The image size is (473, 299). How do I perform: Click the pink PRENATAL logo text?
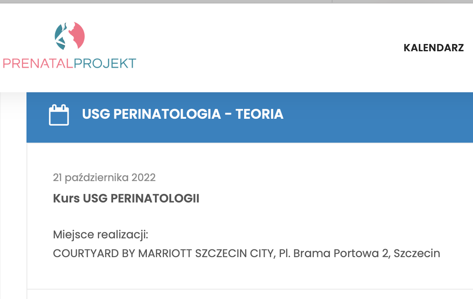tap(38, 63)
